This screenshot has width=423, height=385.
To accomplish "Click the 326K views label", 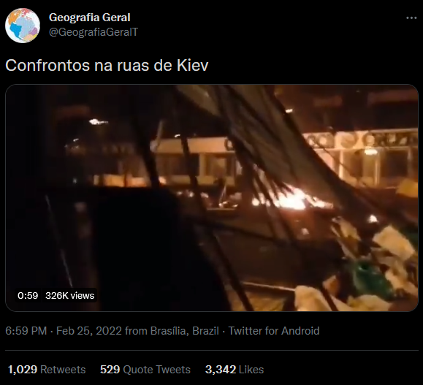I will click(70, 295).
